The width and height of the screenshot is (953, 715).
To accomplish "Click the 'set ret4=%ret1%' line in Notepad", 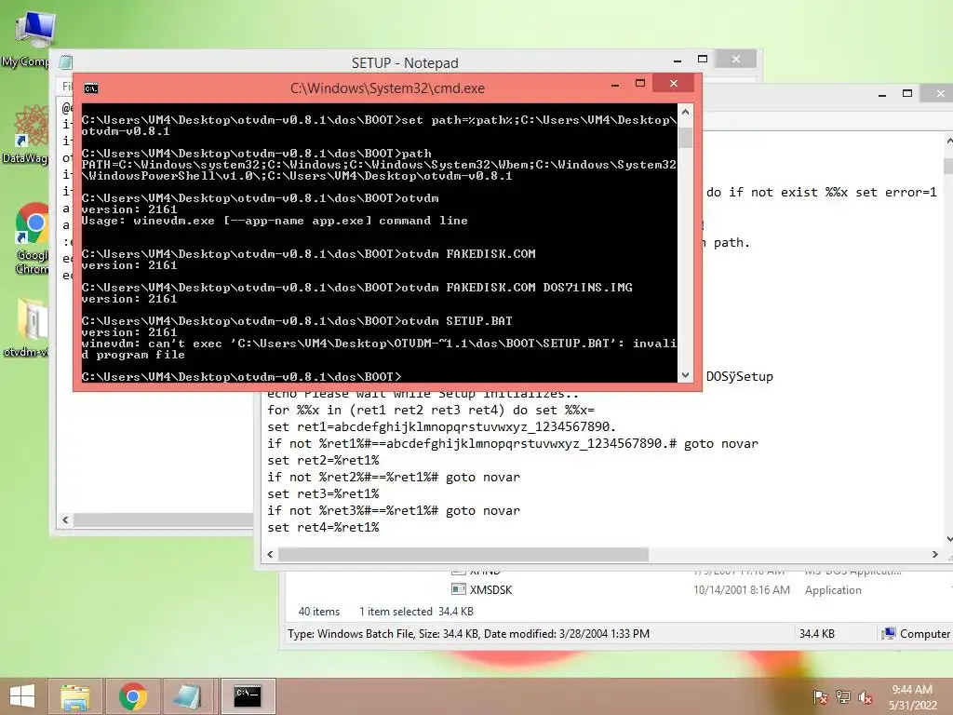I will pos(323,528).
